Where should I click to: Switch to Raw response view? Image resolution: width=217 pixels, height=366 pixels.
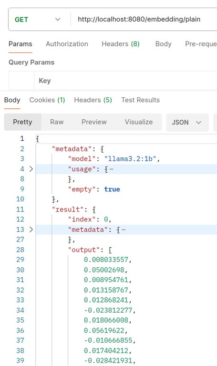(x=57, y=122)
